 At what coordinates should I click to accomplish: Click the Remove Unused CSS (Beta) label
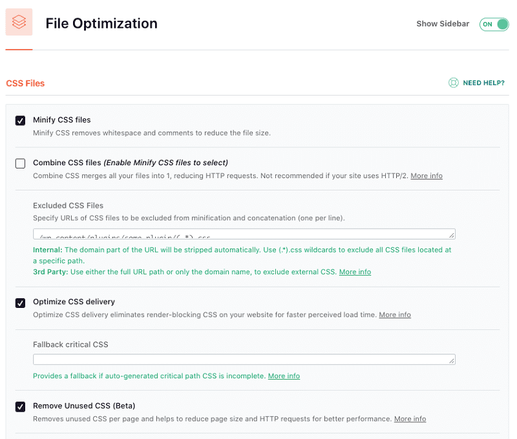84,405
